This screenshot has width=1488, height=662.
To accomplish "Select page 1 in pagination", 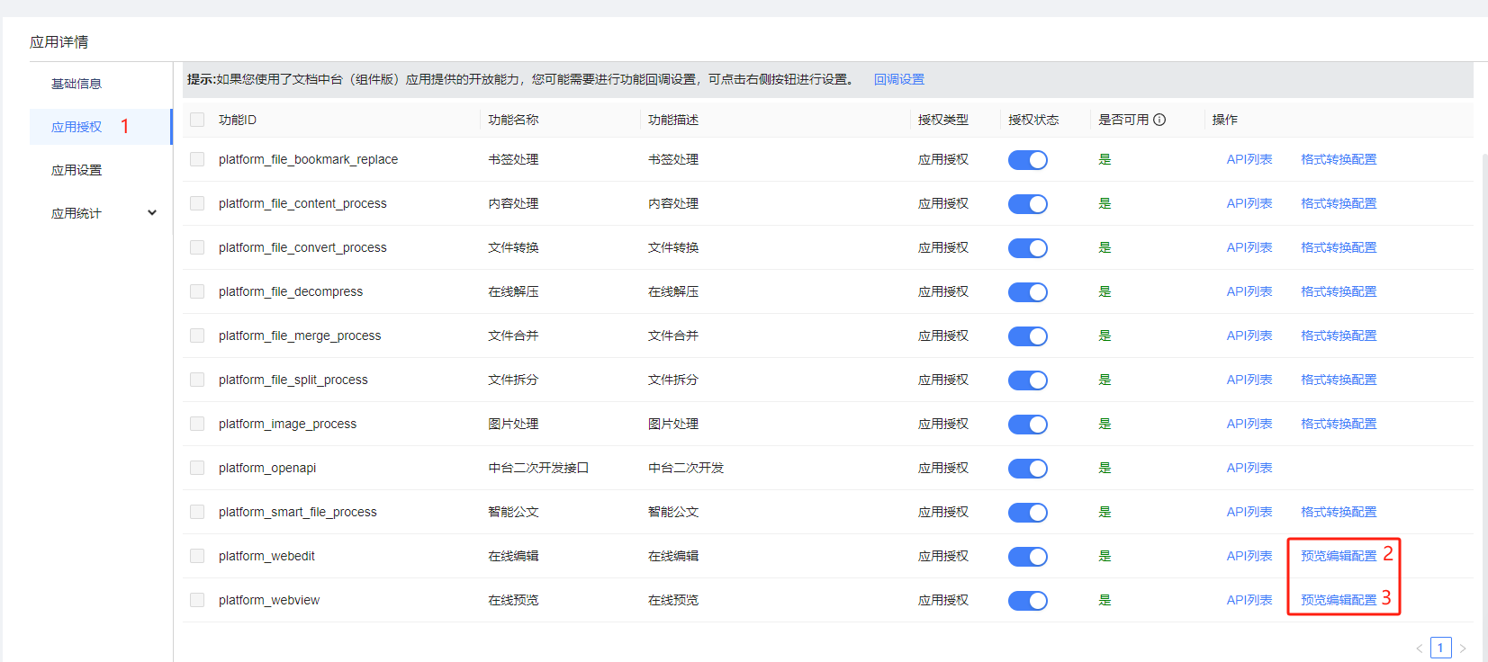I will coord(1440,648).
